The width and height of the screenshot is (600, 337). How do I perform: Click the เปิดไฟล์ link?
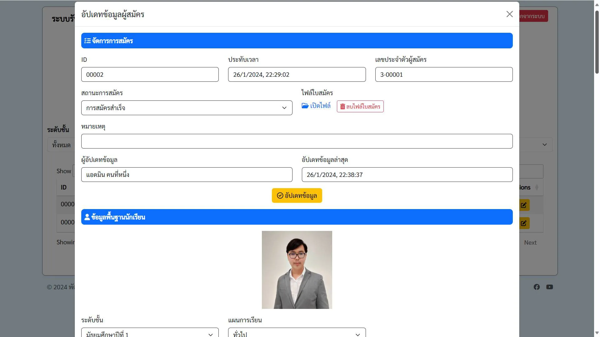click(316, 106)
